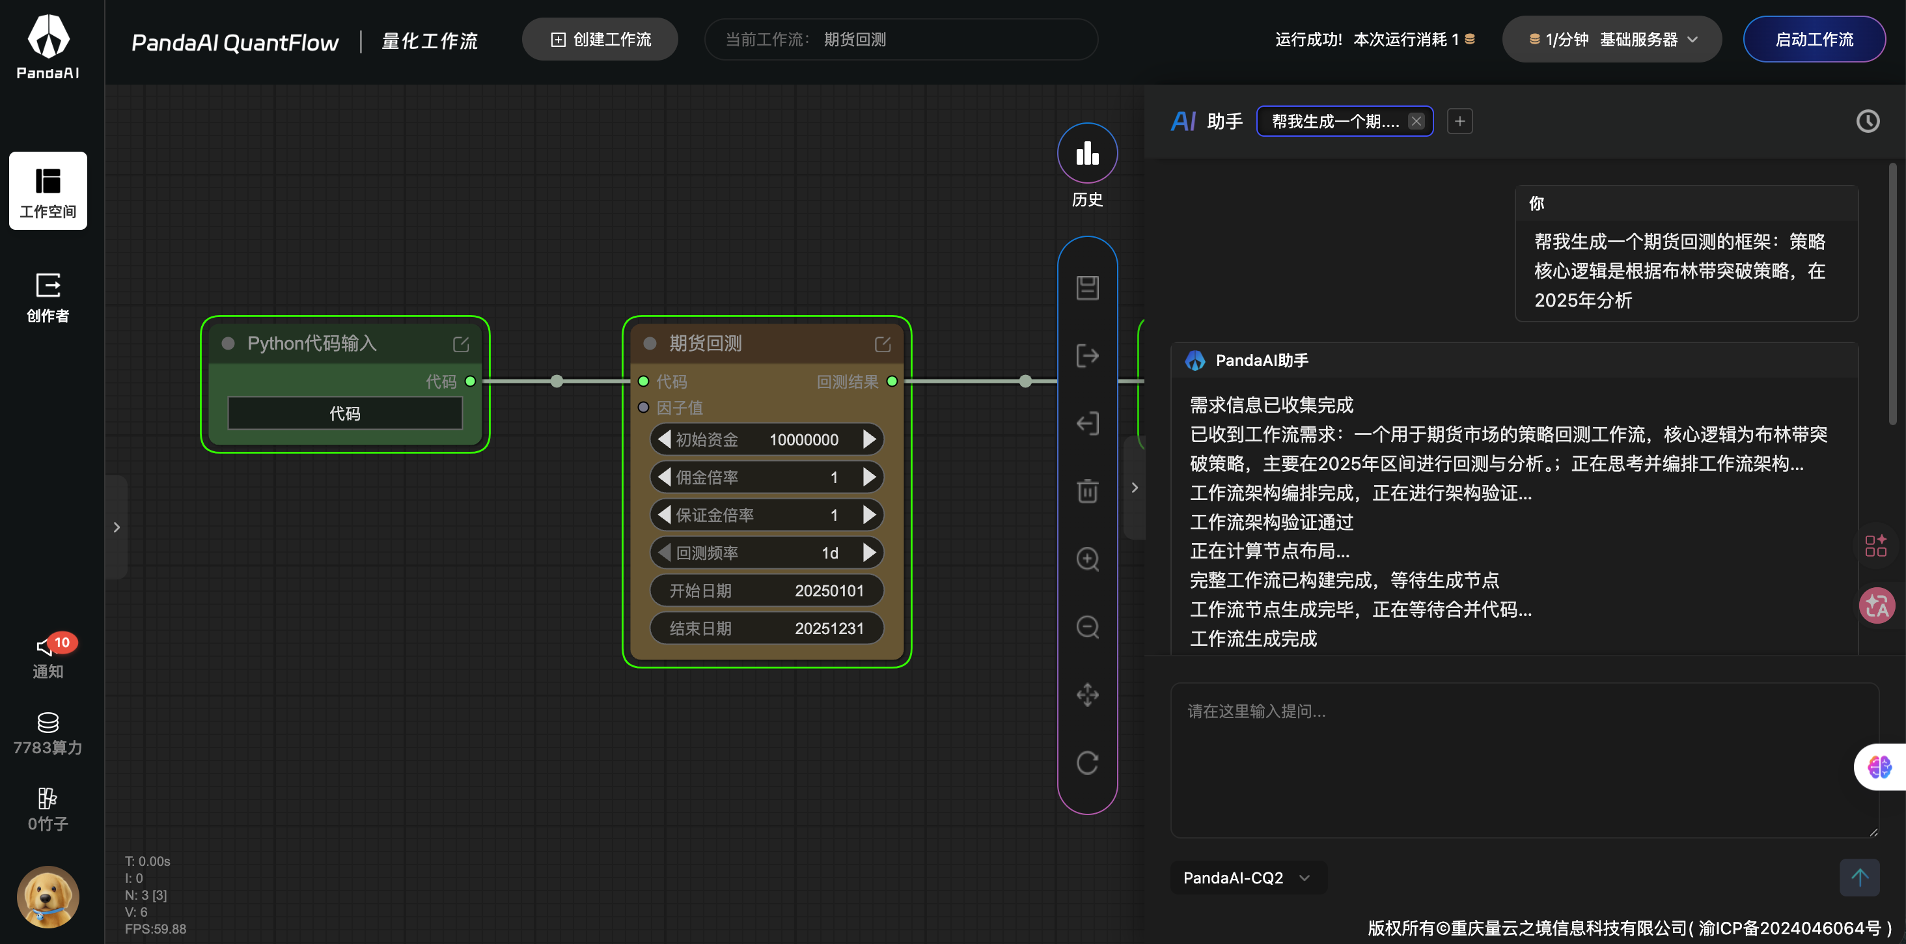Open the PandaAI logo home
Image resolution: width=1906 pixels, height=944 pixels.
tap(48, 46)
